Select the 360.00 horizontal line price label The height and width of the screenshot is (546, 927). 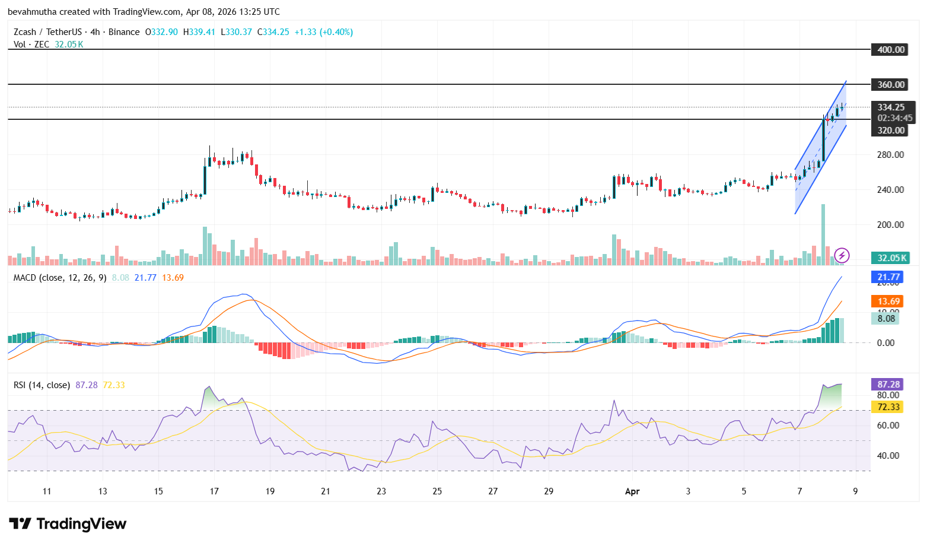(889, 84)
